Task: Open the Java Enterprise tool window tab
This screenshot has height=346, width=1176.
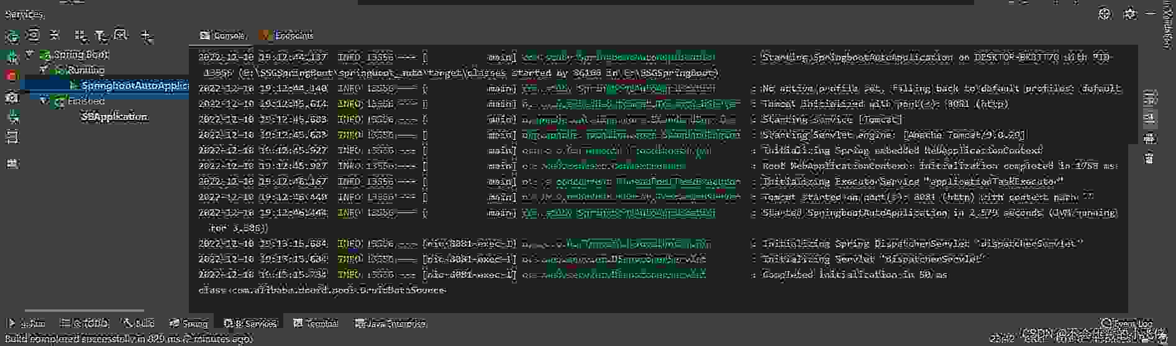Action: [x=390, y=324]
